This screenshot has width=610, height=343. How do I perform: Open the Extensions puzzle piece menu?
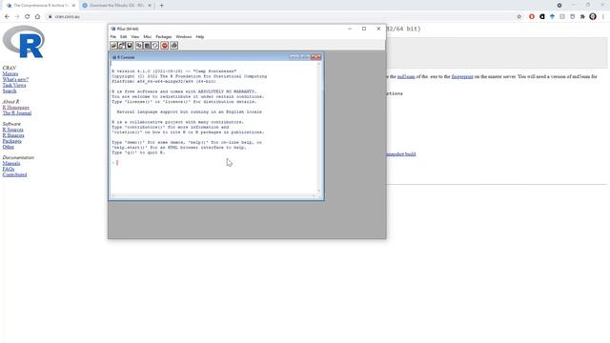coord(582,17)
